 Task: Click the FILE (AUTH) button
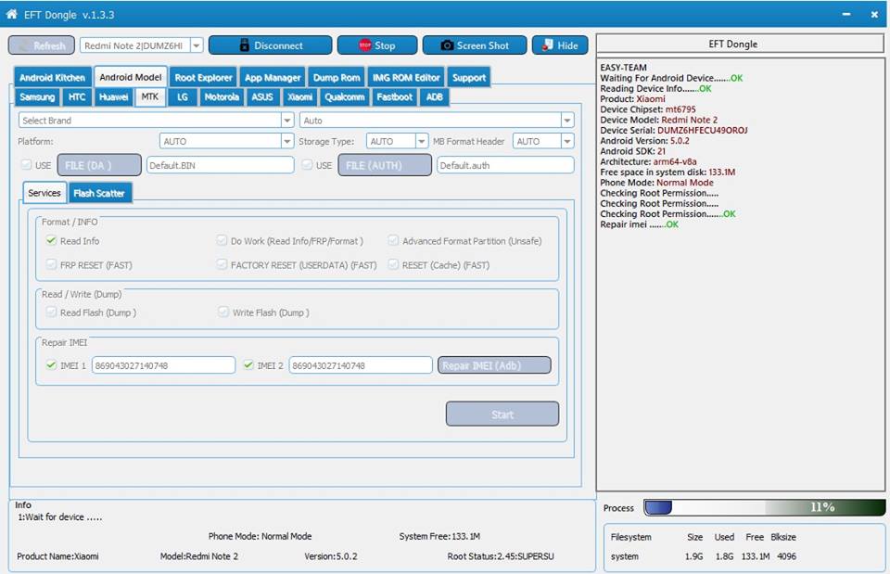pyautogui.click(x=385, y=165)
